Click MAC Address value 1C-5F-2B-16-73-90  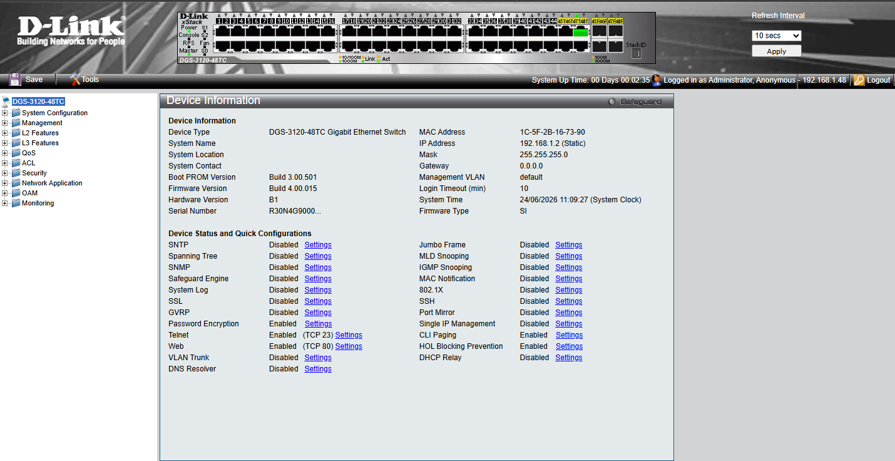[553, 132]
